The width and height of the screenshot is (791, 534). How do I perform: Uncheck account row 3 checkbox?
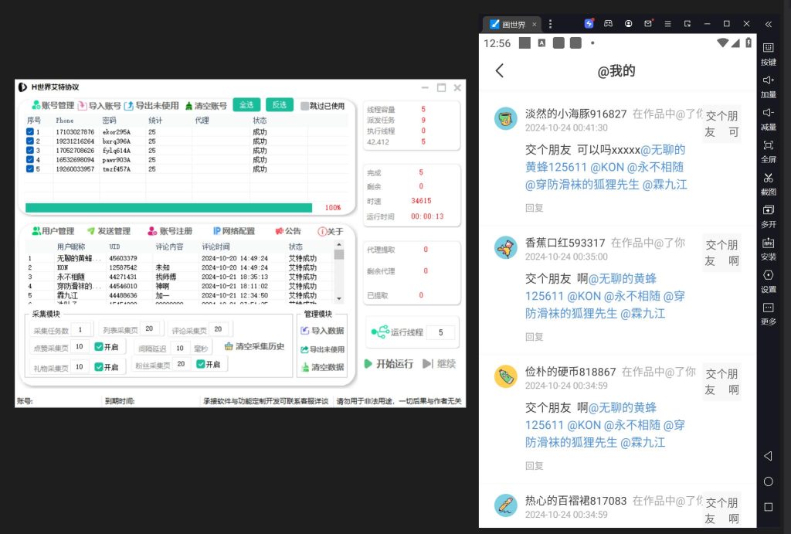29,151
